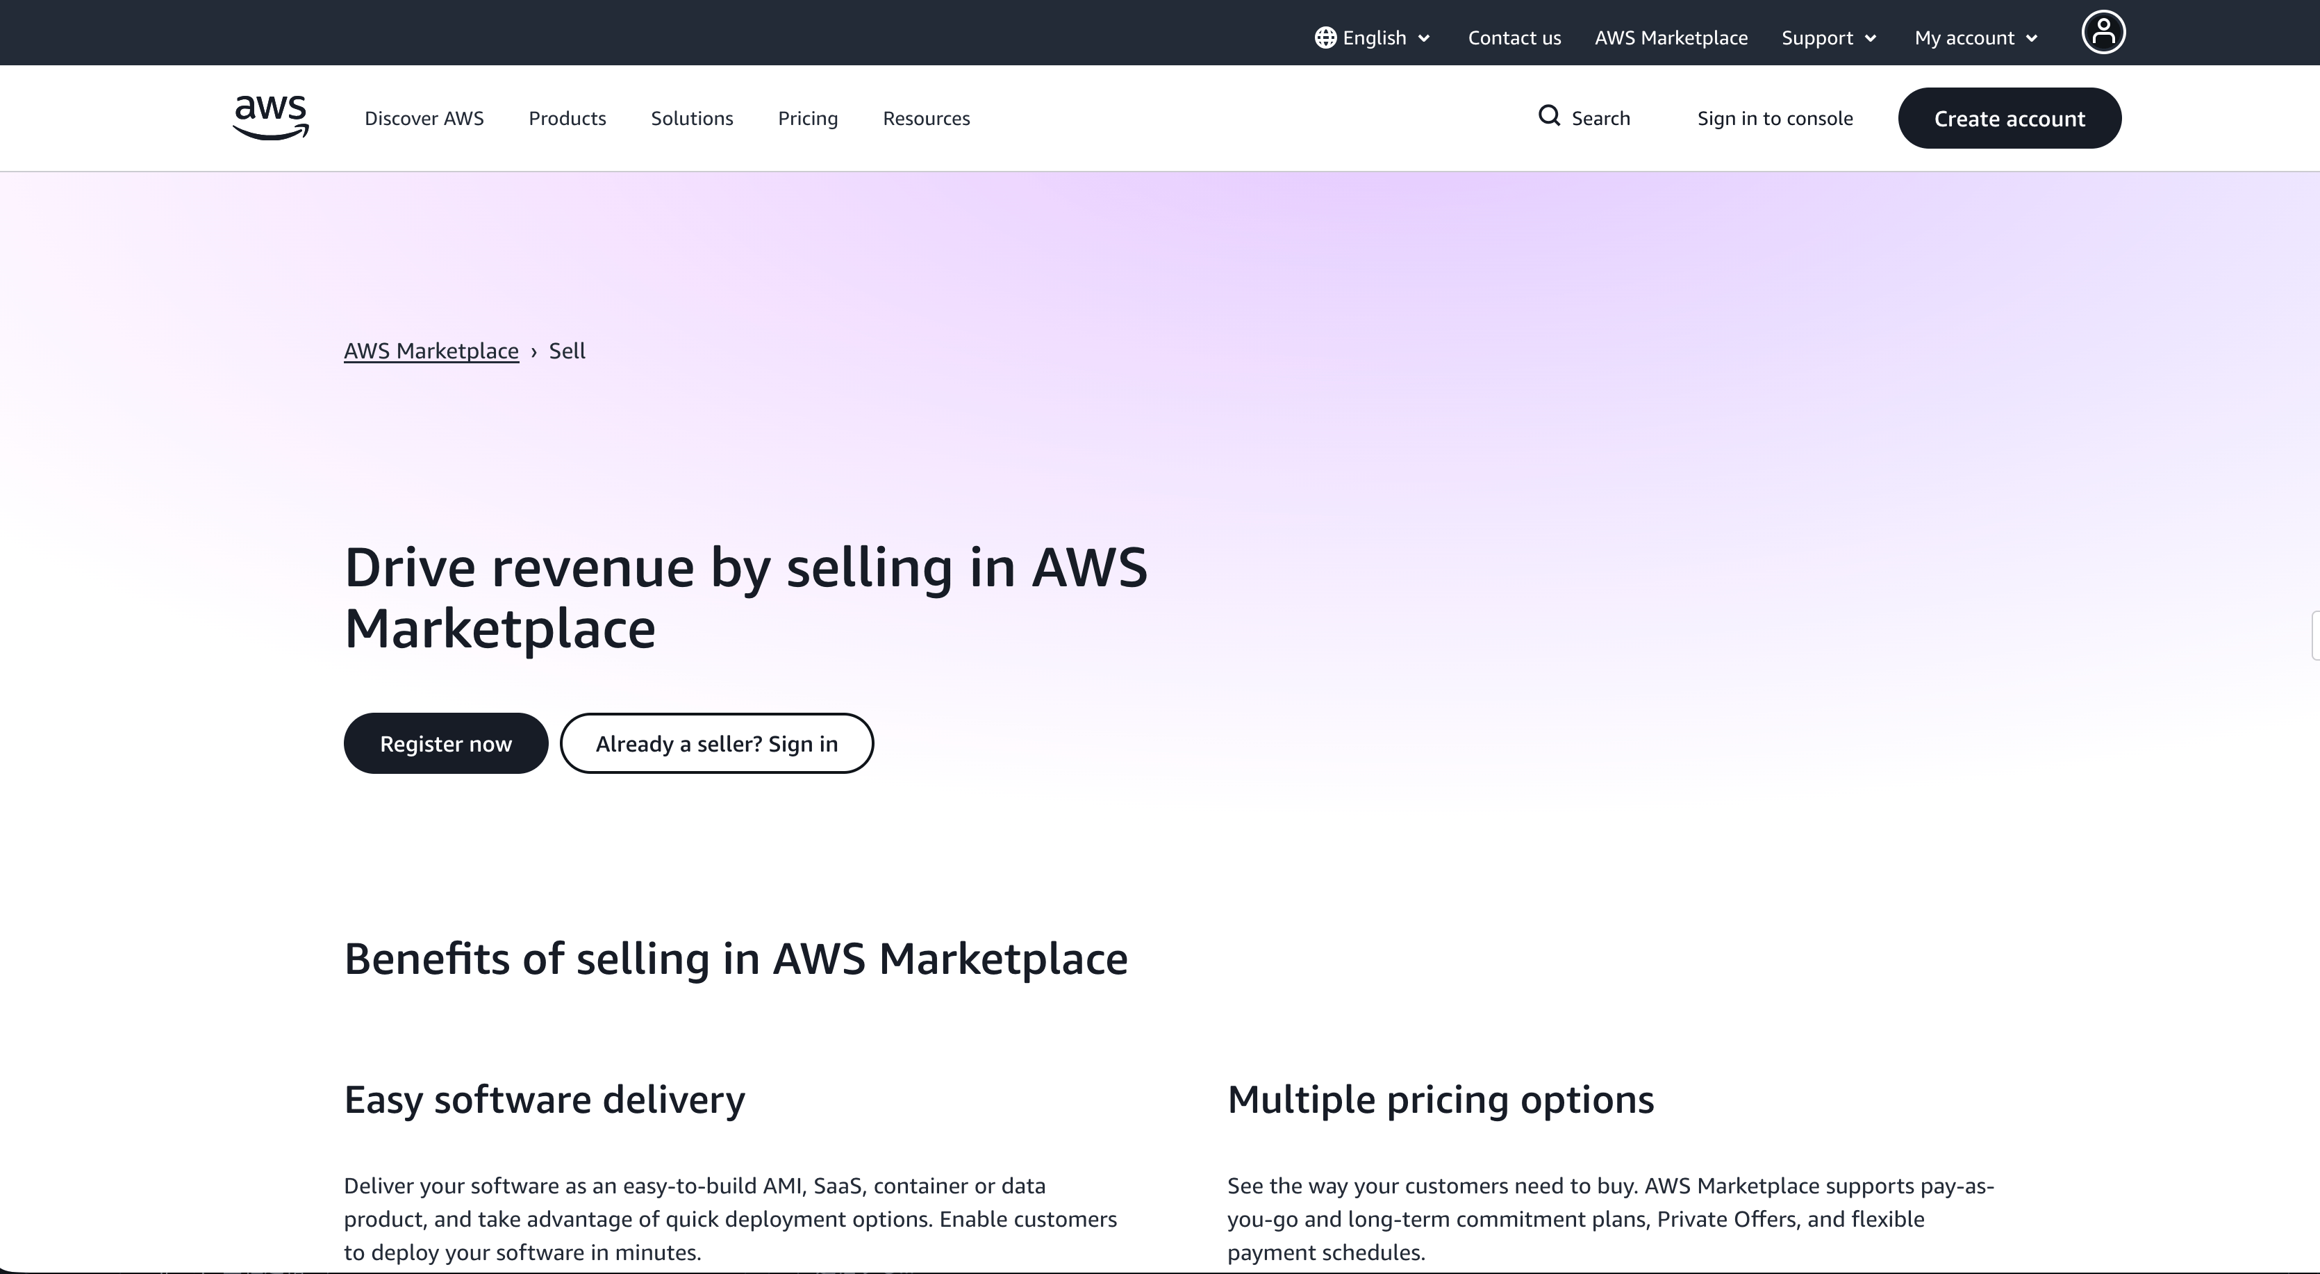Click the magnifying glass search icon
Screen dimensions: 2320x1274
pyautogui.click(x=1549, y=116)
